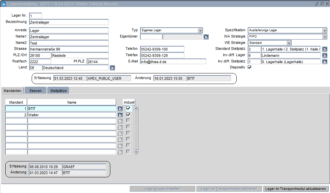Expand the WE Strategie Standard dropdown
This screenshot has width=330, height=193.
point(289,43)
